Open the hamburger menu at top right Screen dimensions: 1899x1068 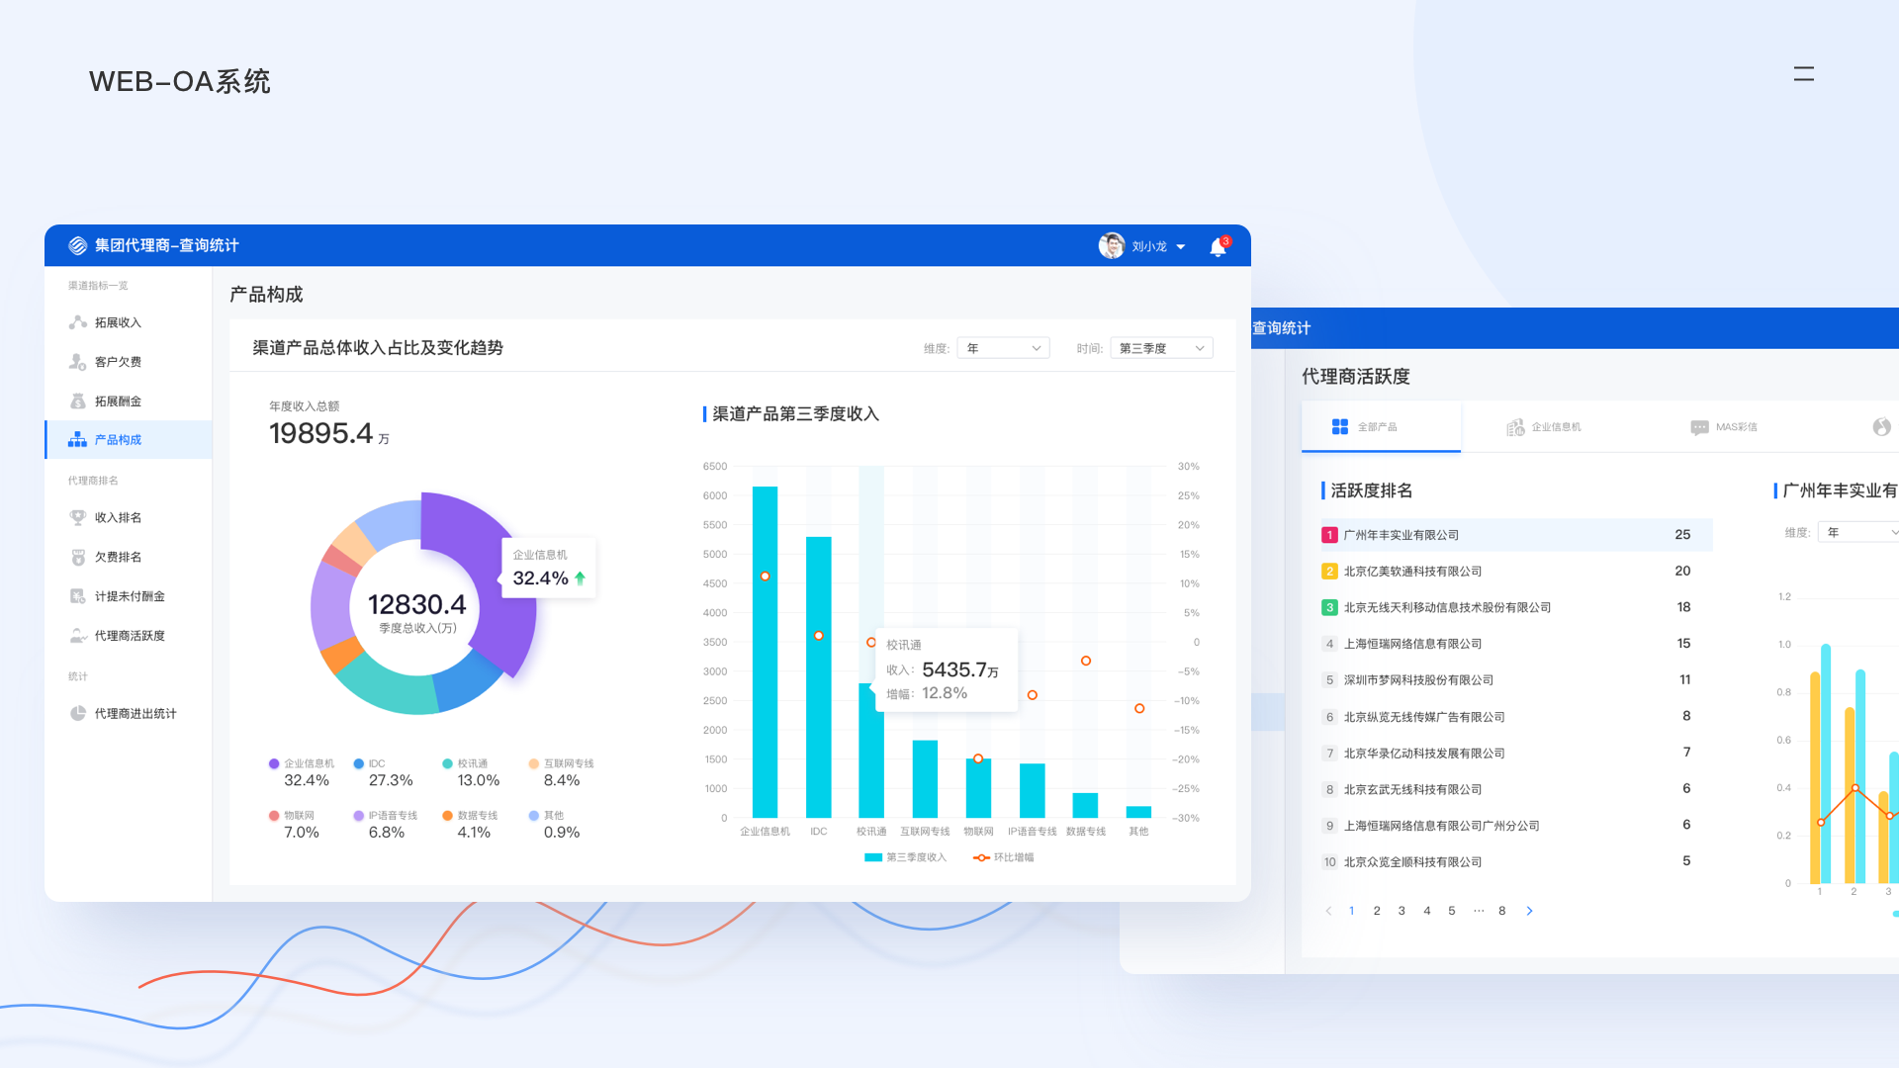point(1803,73)
